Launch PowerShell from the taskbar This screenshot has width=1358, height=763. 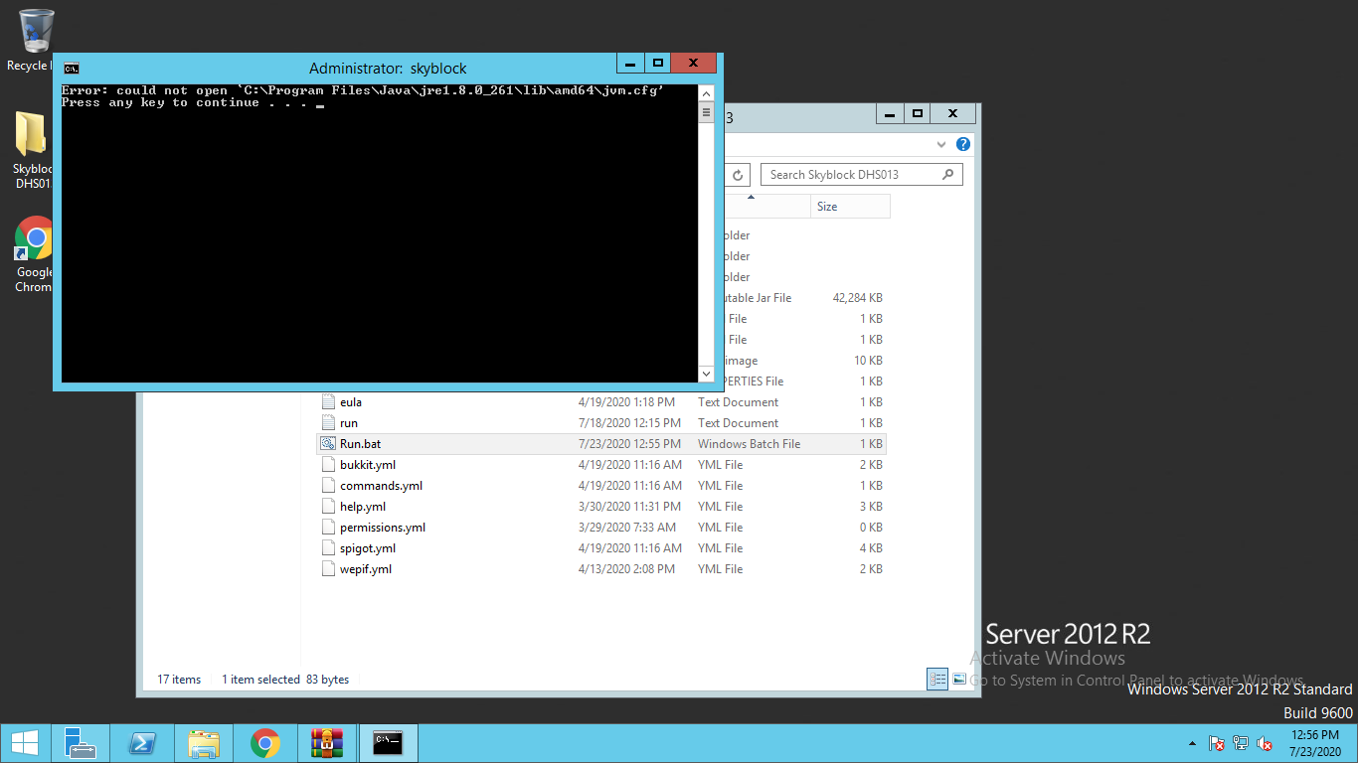click(142, 743)
